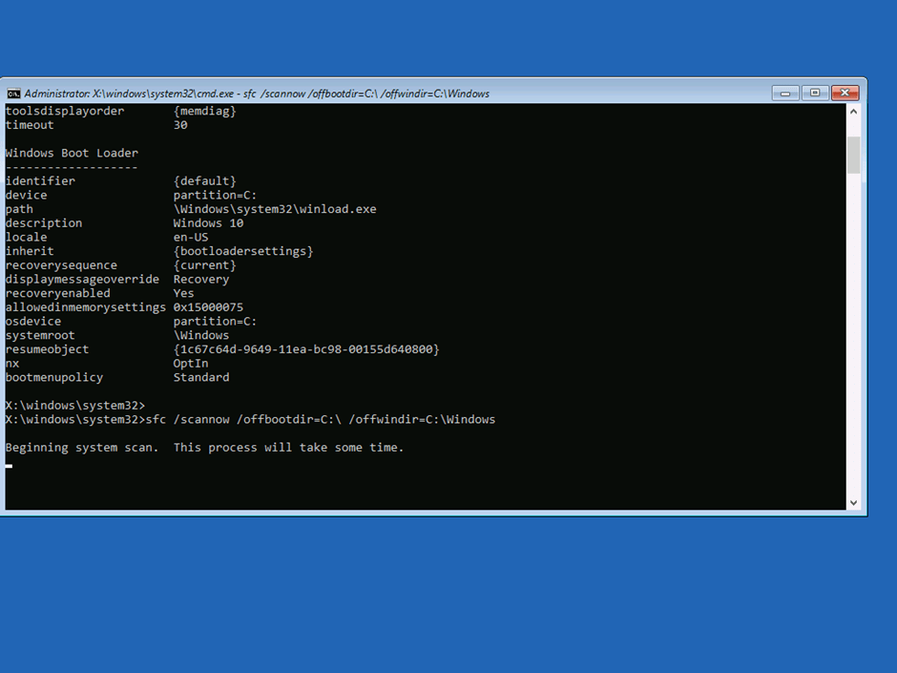897x673 pixels.
Task: Click the recoveryenabled value 'Yes'
Action: (x=183, y=293)
